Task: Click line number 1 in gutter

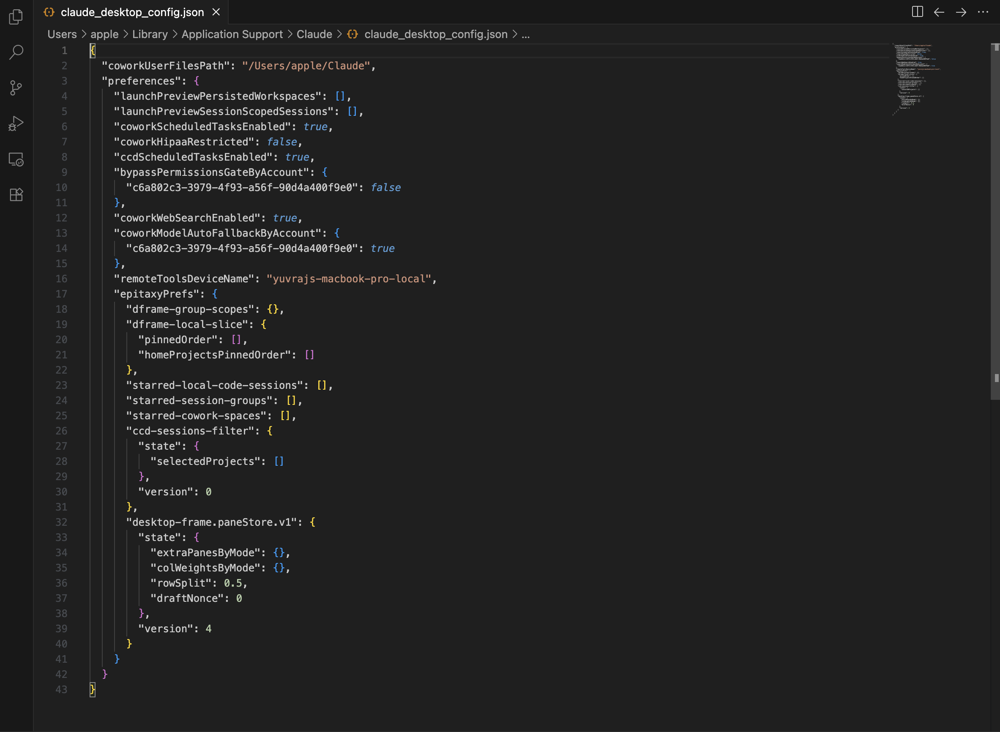Action: (64, 51)
